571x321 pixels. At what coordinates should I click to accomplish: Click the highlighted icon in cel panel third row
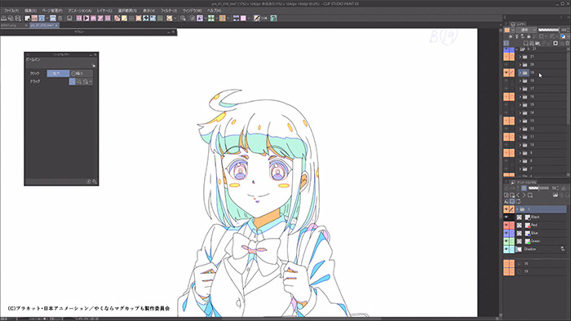click(x=512, y=201)
